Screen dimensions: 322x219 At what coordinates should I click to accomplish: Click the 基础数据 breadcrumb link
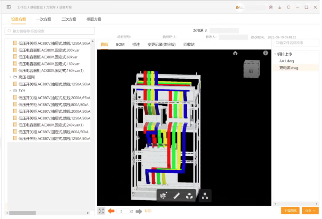pos(36,7)
